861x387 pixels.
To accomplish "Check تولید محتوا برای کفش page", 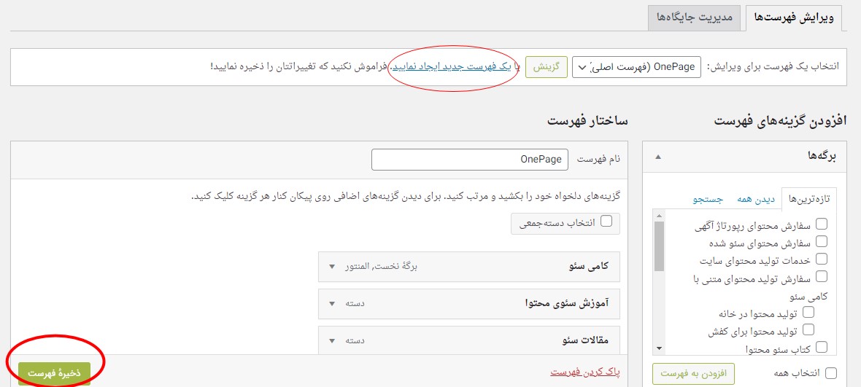I will pos(808,329).
